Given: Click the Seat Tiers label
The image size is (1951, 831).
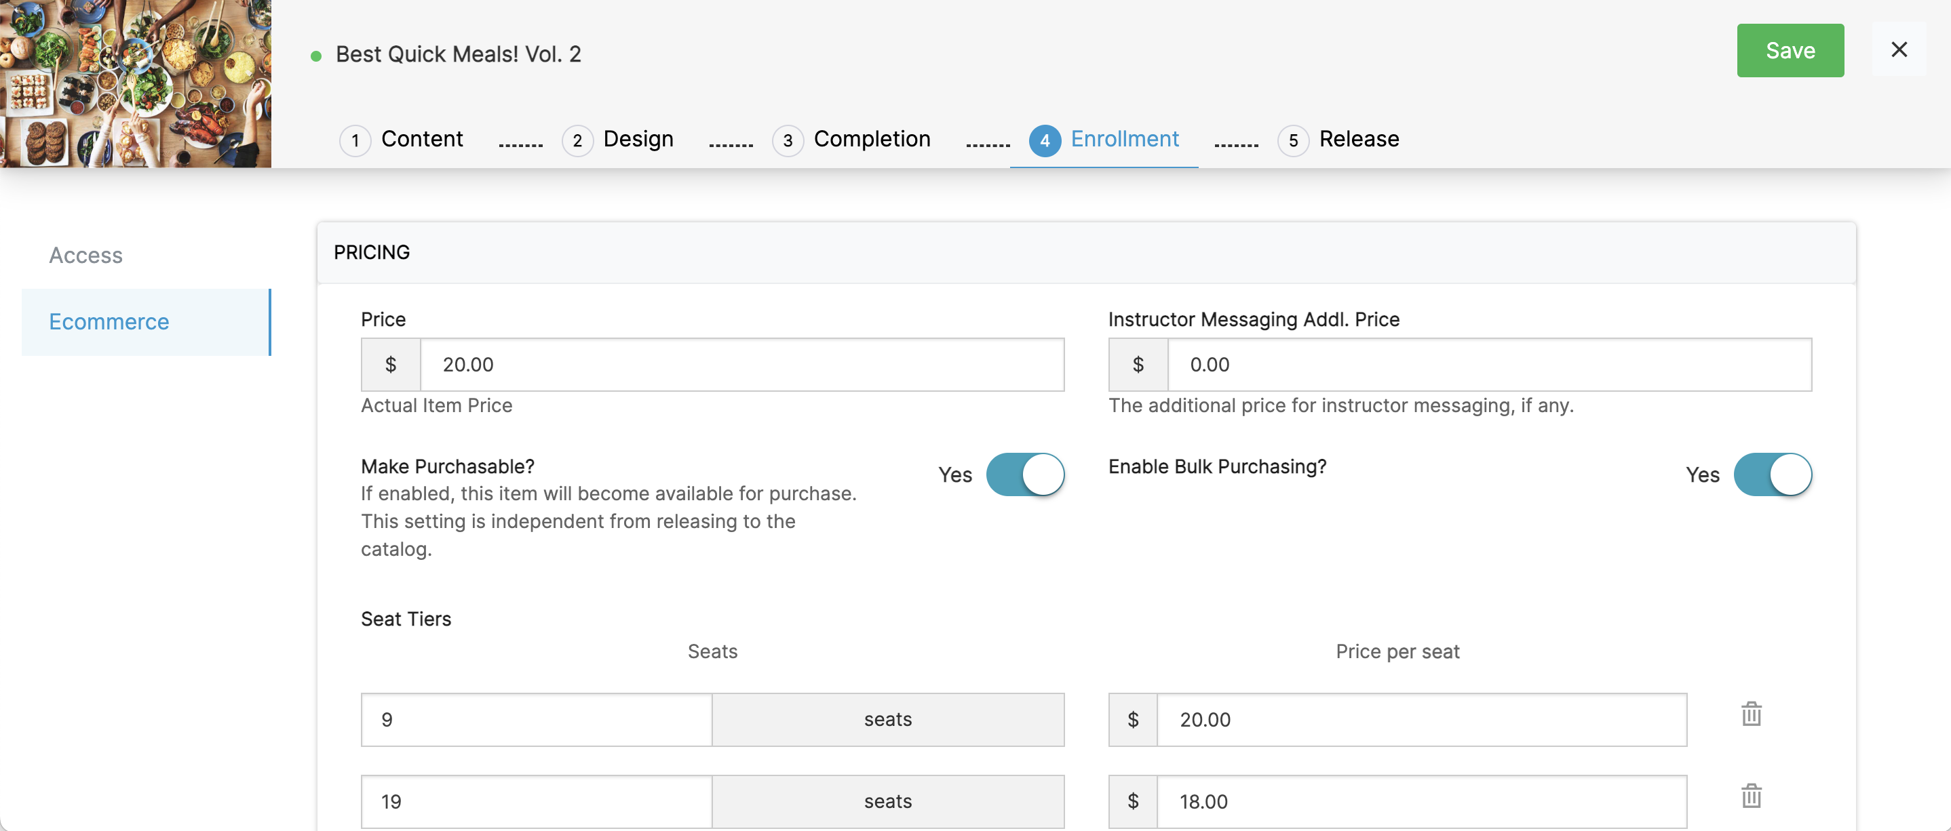Looking at the screenshot, I should point(406,619).
